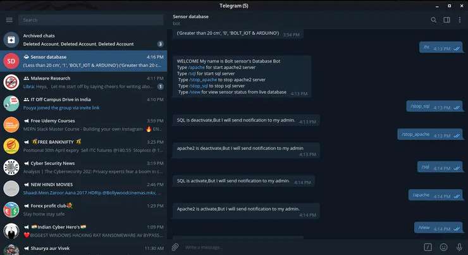
Task: Click the unread badge on Malware Research
Action: click(160, 87)
